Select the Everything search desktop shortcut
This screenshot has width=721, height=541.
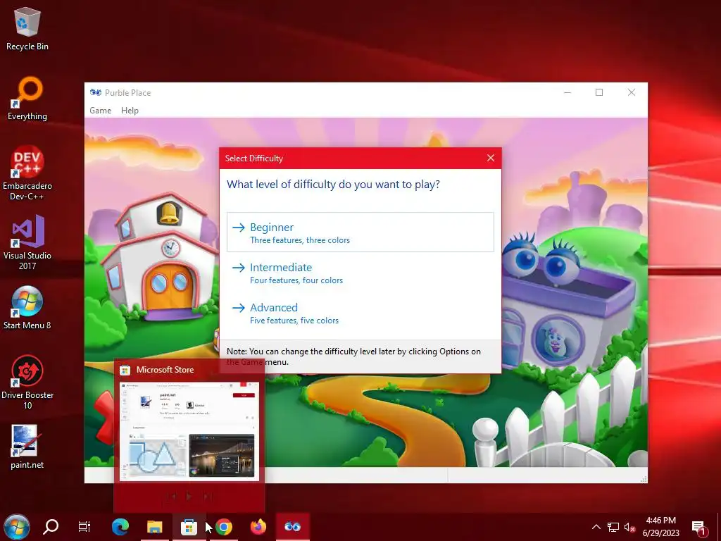point(27,99)
